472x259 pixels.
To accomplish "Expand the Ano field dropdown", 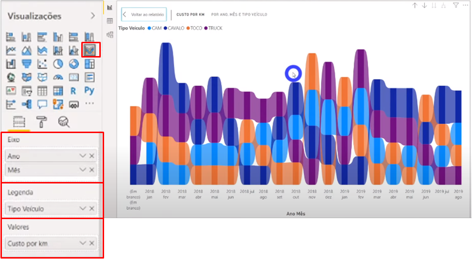I will point(83,156).
